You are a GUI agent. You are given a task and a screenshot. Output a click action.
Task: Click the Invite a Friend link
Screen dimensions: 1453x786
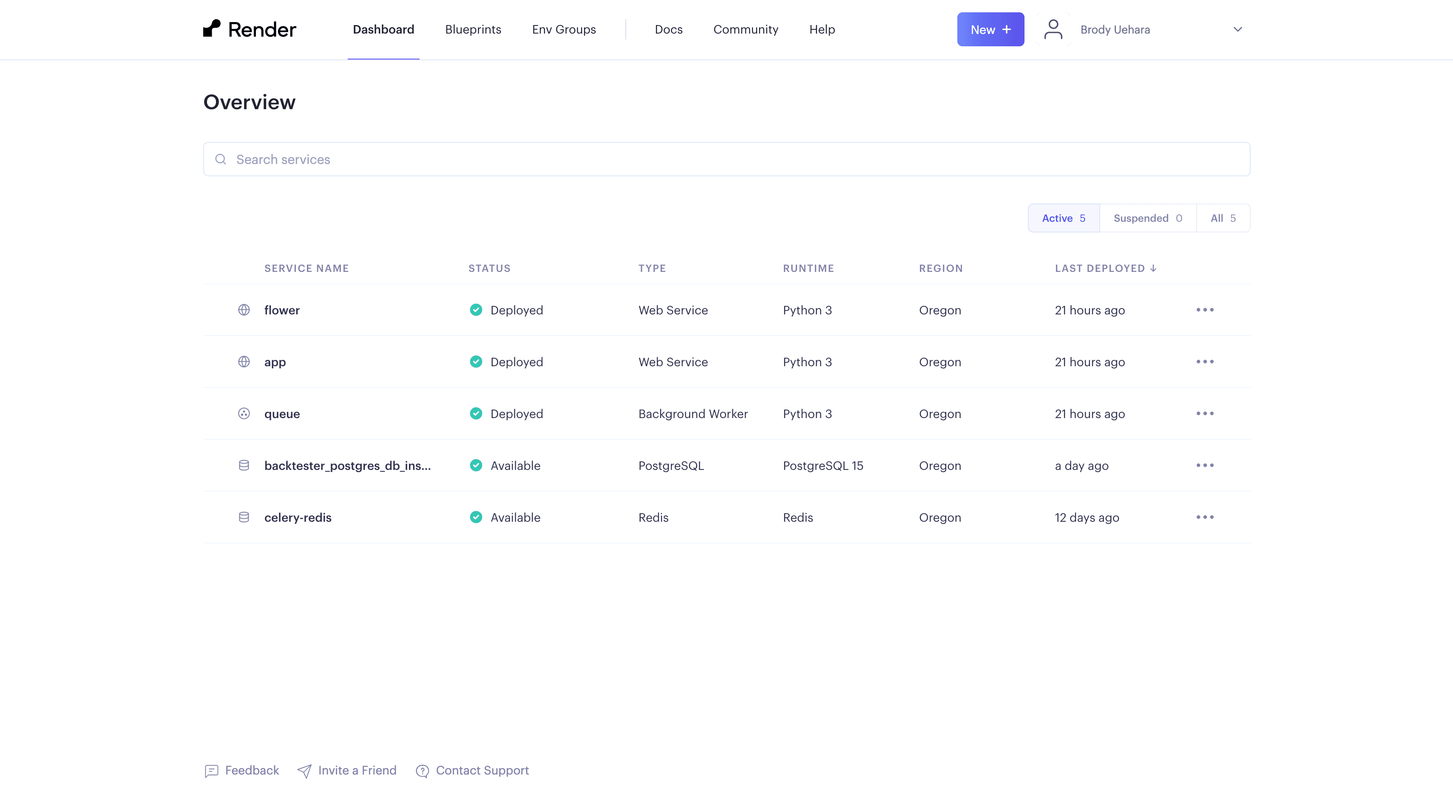357,771
